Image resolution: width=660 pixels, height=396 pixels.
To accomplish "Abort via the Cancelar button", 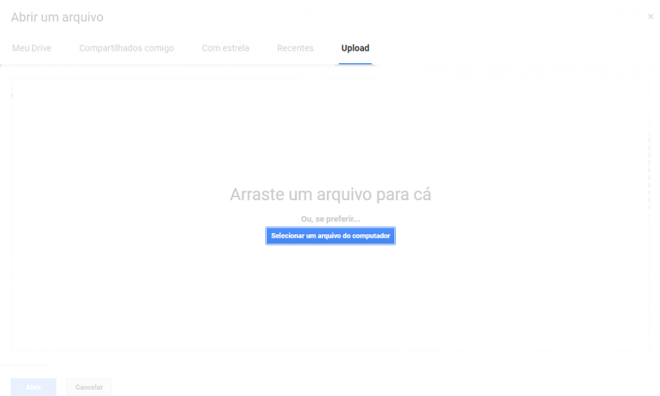I will point(88,387).
